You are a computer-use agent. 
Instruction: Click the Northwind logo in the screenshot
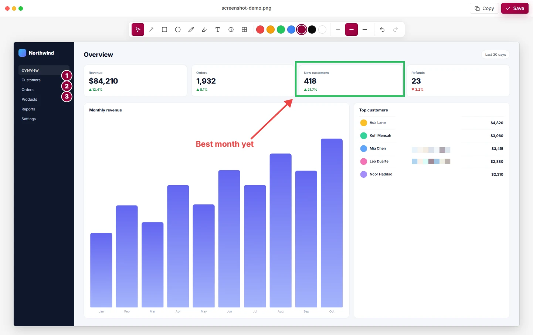pyautogui.click(x=23, y=53)
